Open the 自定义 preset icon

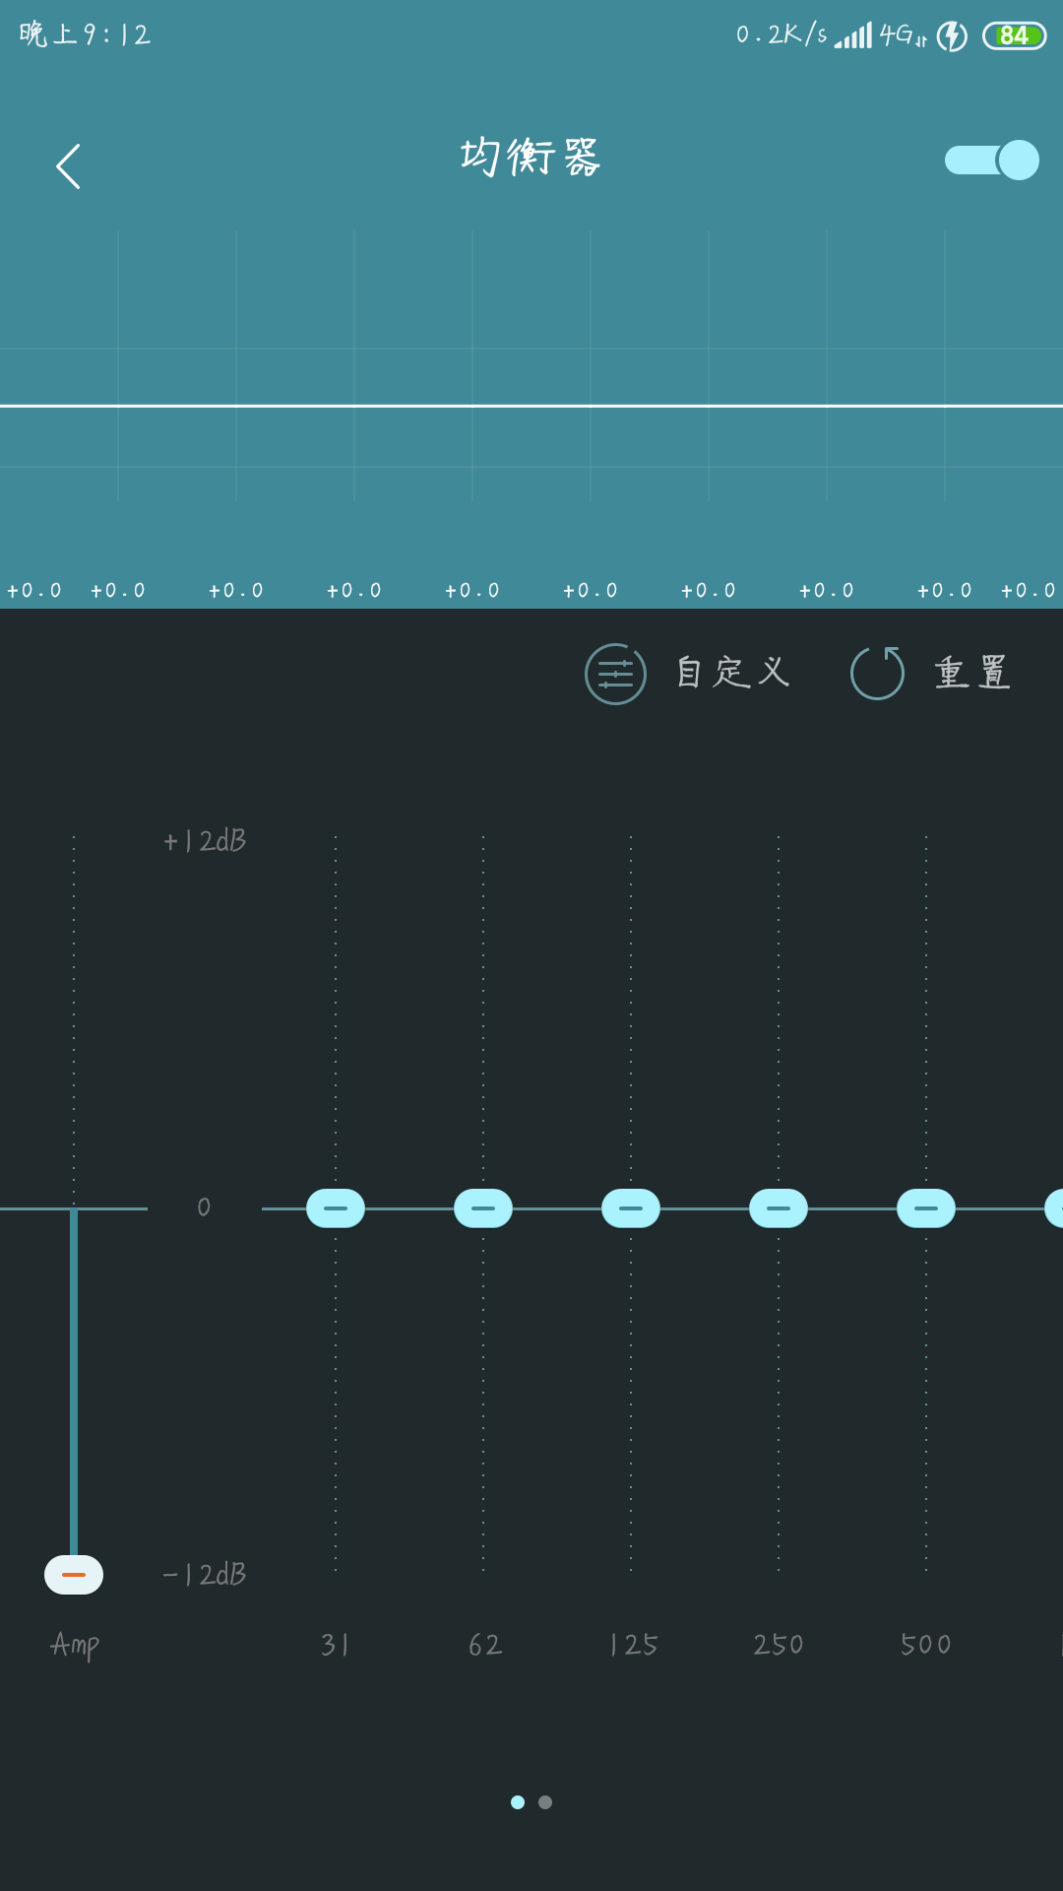[615, 674]
